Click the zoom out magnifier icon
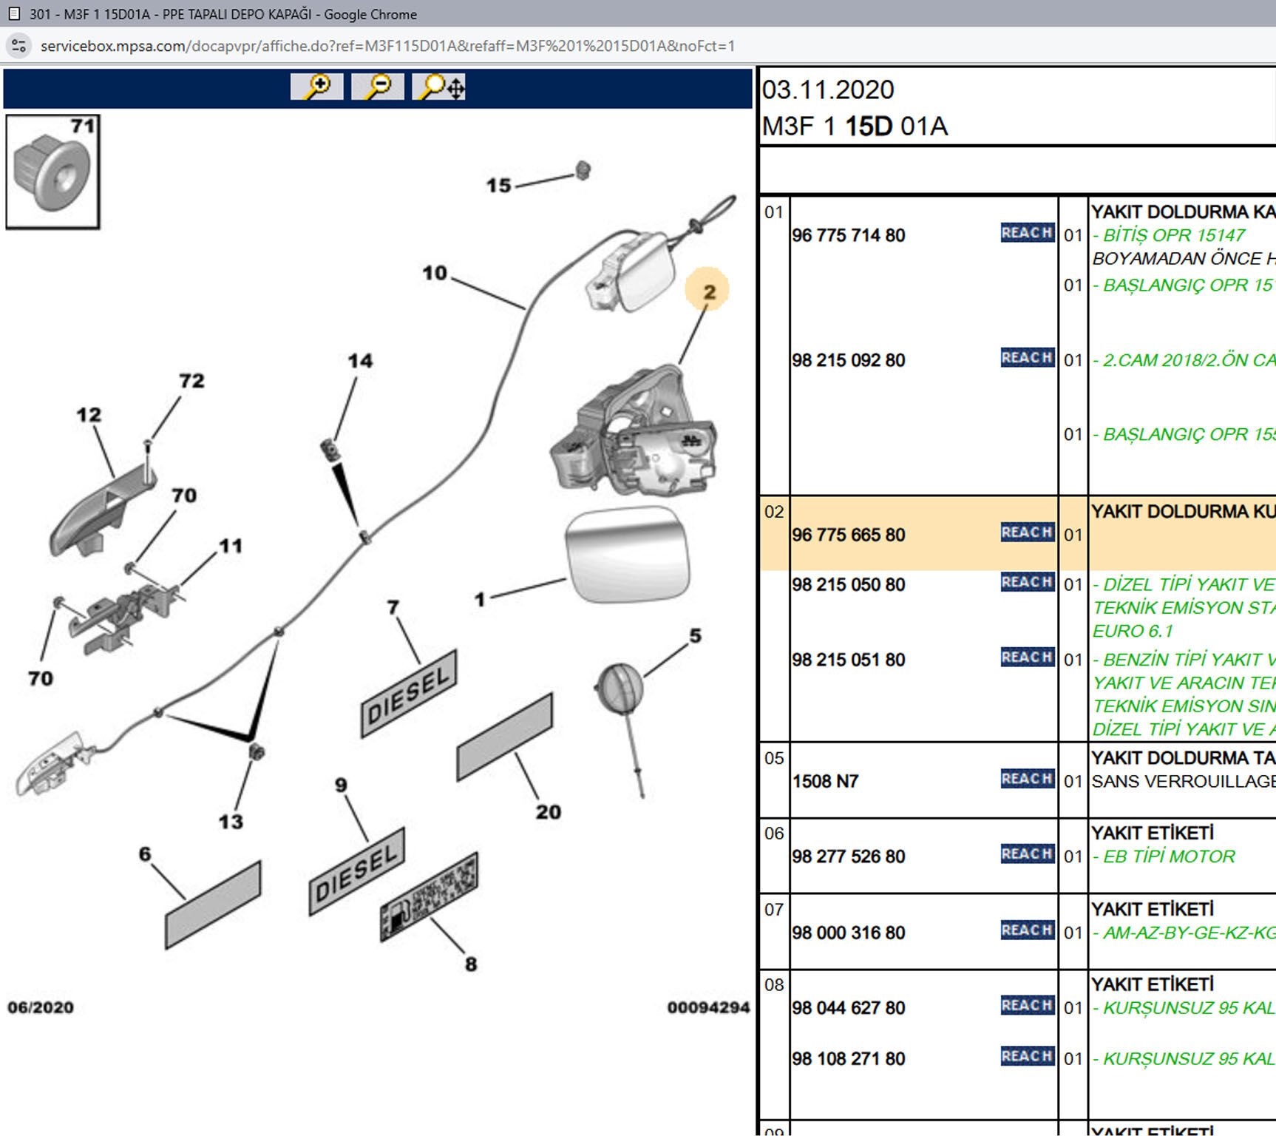 (x=377, y=87)
